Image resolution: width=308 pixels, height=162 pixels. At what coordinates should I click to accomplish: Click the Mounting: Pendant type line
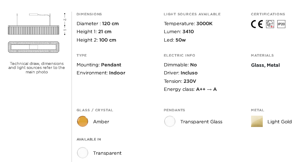pos(99,65)
